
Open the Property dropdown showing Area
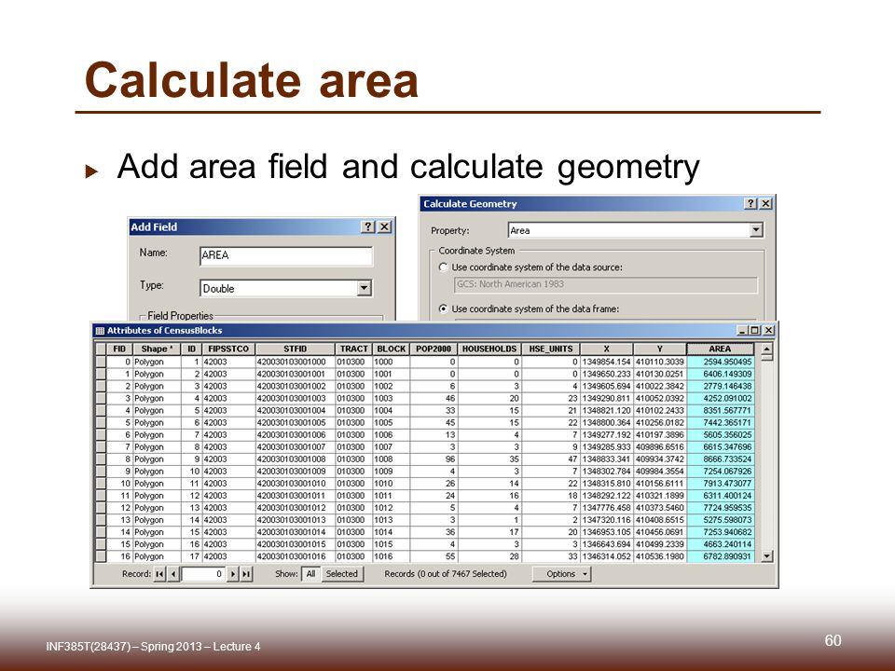tap(756, 230)
